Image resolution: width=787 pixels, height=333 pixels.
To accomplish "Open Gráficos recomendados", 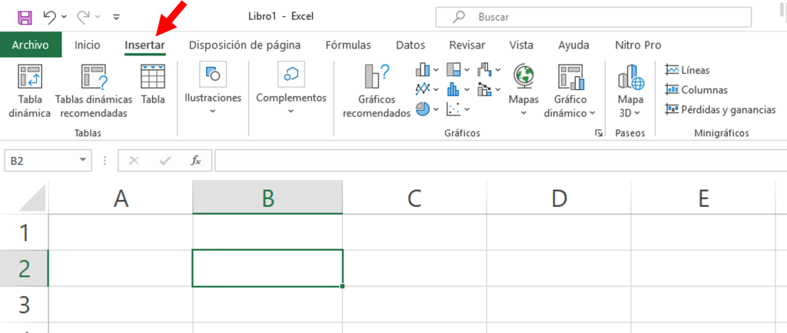I will click(377, 78).
